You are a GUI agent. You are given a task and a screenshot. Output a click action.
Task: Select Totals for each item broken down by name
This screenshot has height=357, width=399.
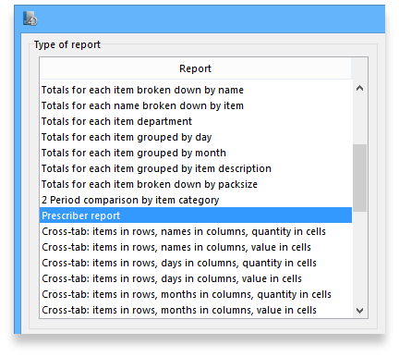tap(196, 90)
